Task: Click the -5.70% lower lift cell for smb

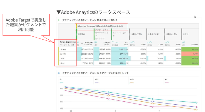Action: point(137,49)
